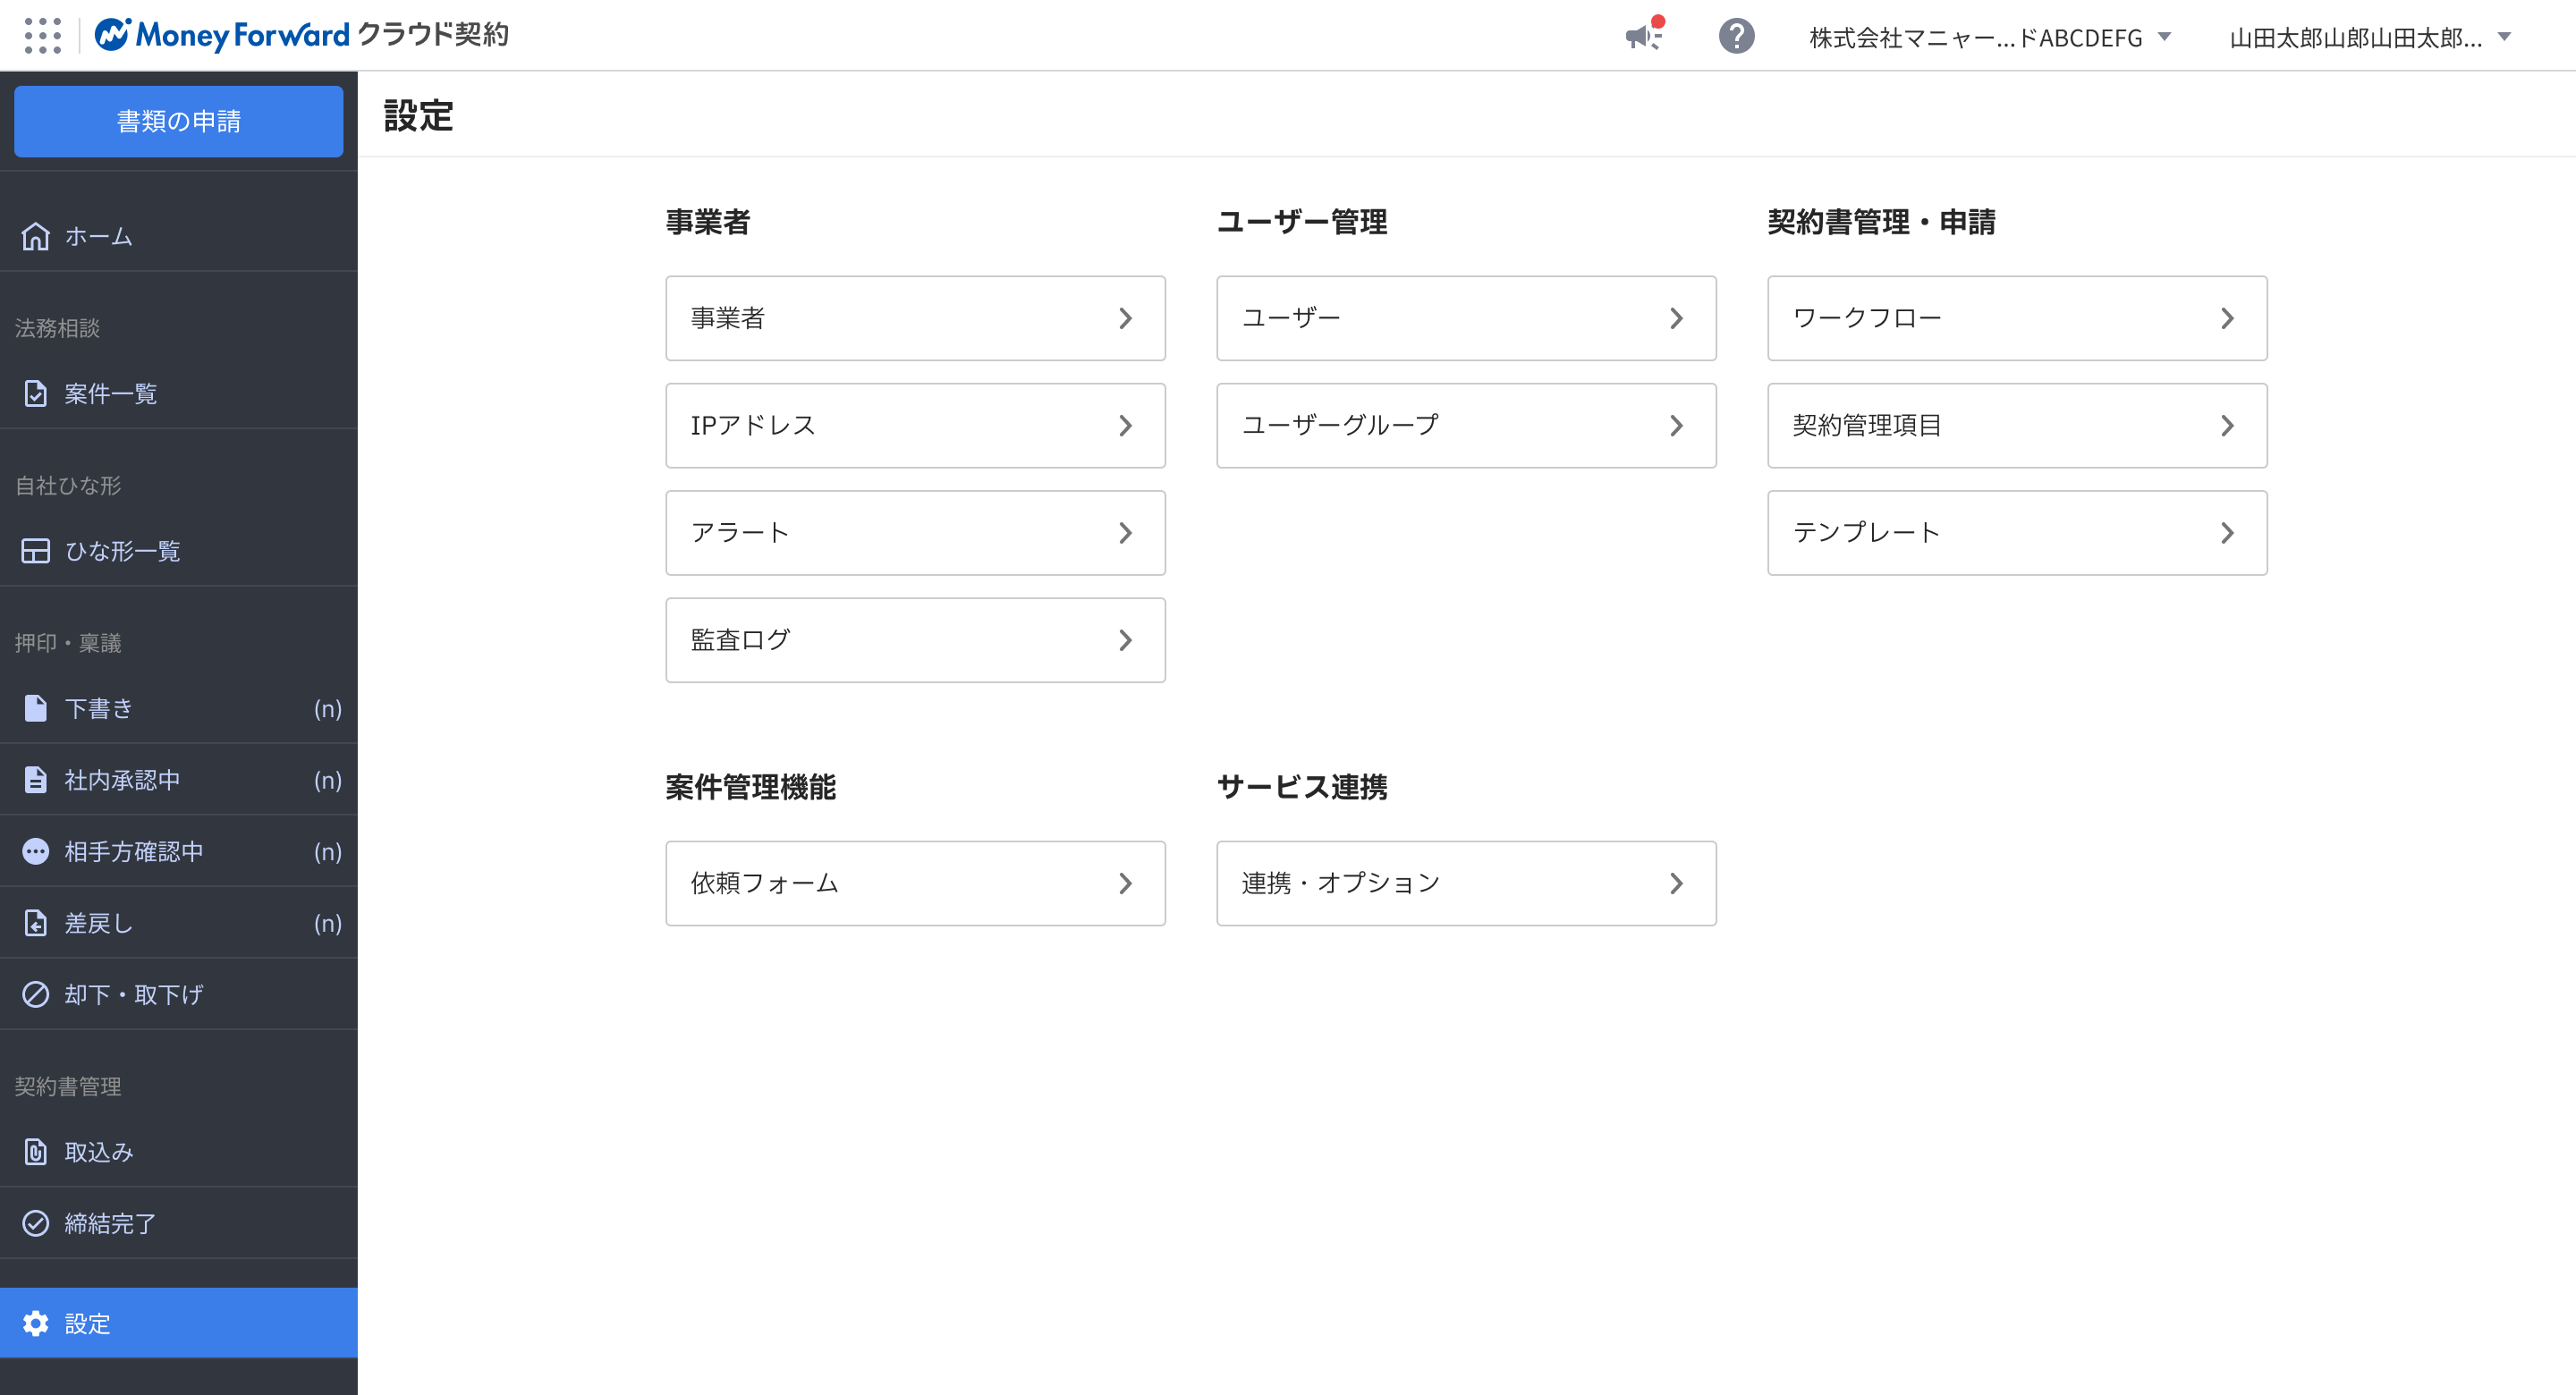Click chevron on the IPアドレス card
The image size is (2576, 1395).
click(1126, 425)
